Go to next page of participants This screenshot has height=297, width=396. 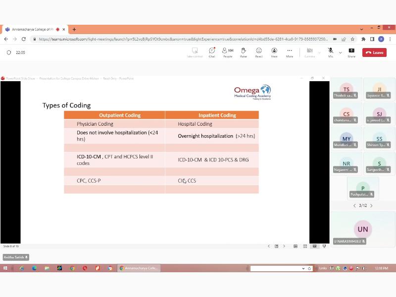(x=371, y=205)
